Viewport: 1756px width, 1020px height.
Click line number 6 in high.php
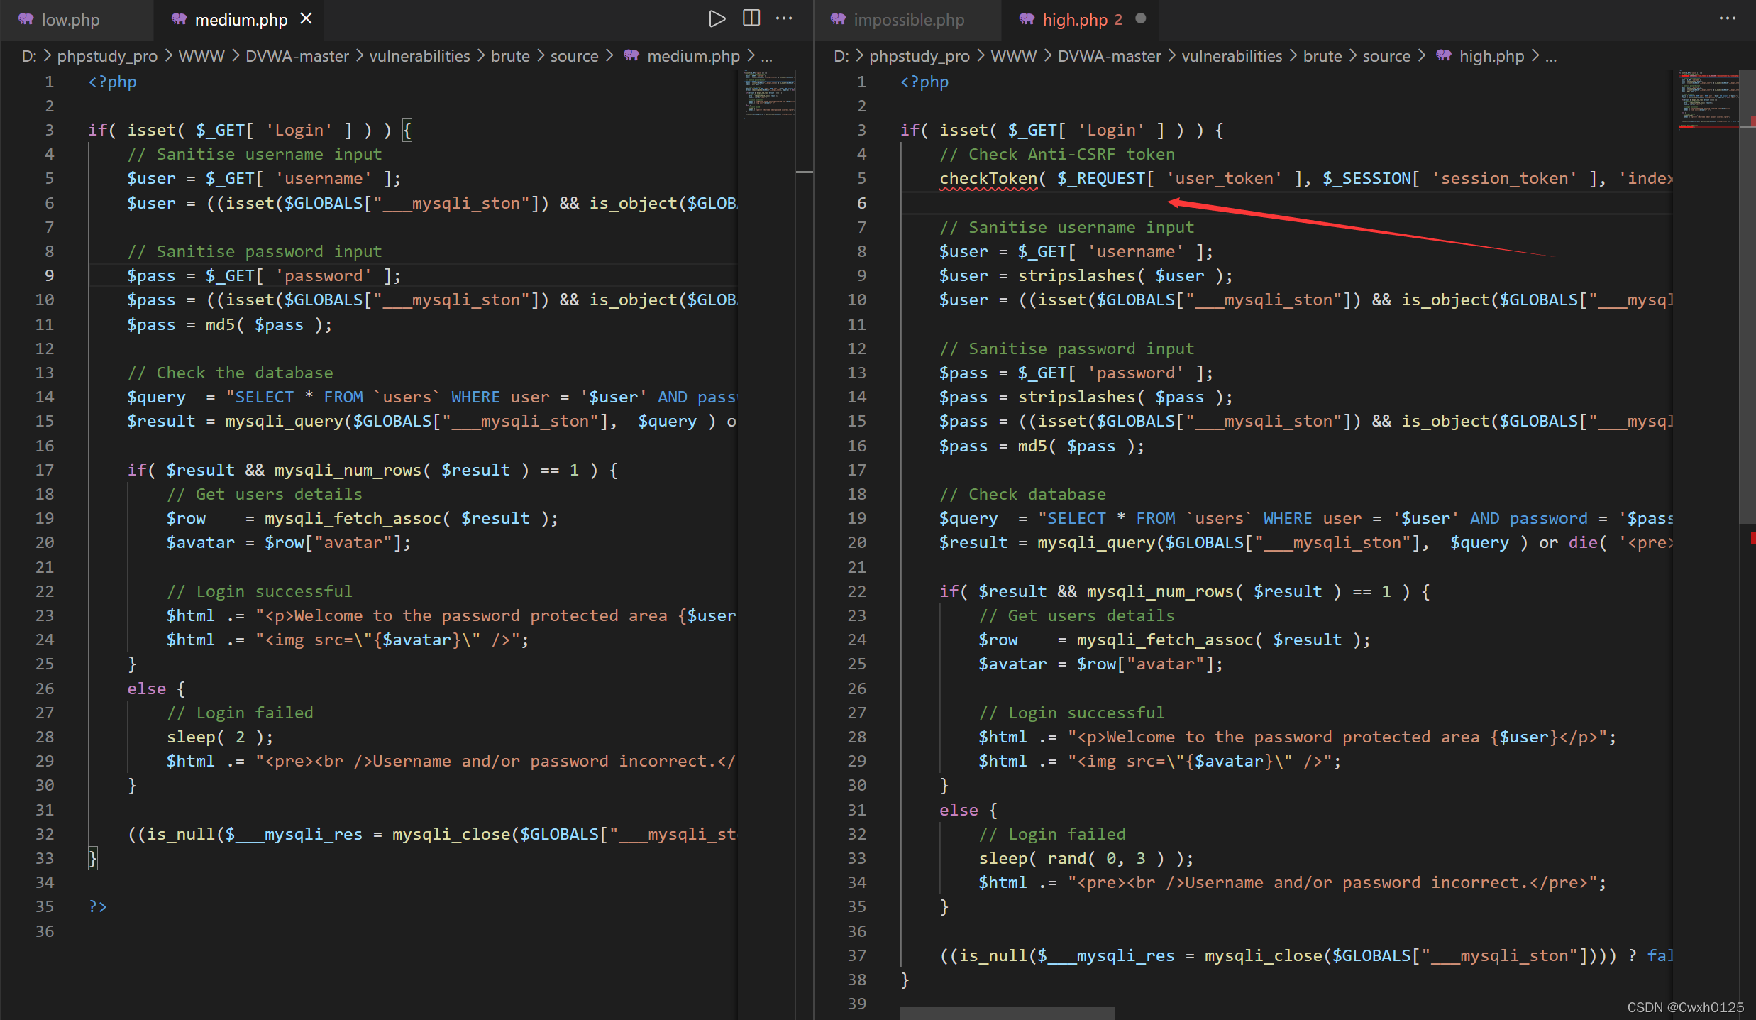click(861, 203)
